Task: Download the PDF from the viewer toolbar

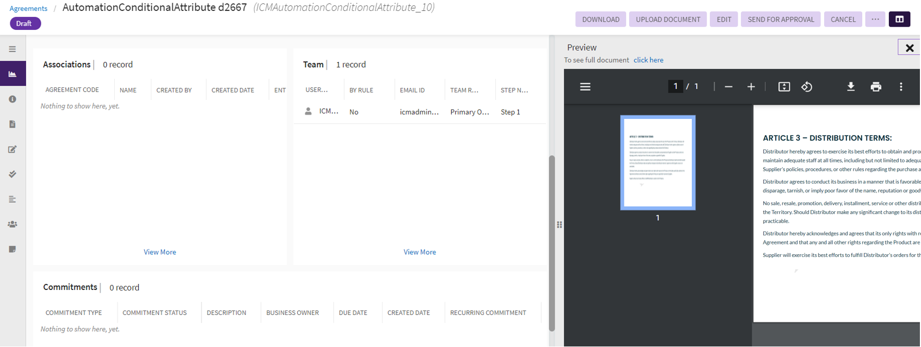Action: [851, 87]
